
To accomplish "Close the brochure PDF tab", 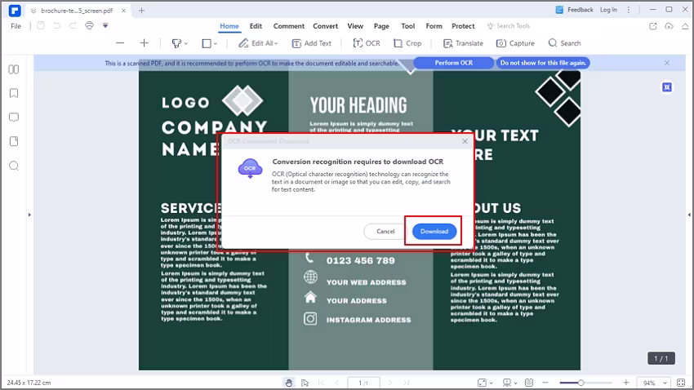I will click(123, 11).
